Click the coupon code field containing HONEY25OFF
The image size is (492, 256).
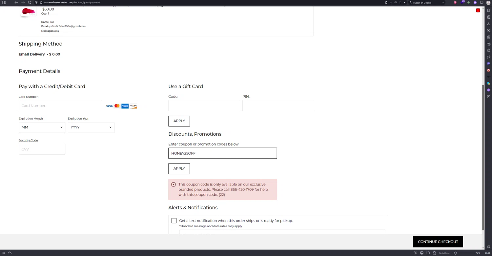pyautogui.click(x=223, y=153)
